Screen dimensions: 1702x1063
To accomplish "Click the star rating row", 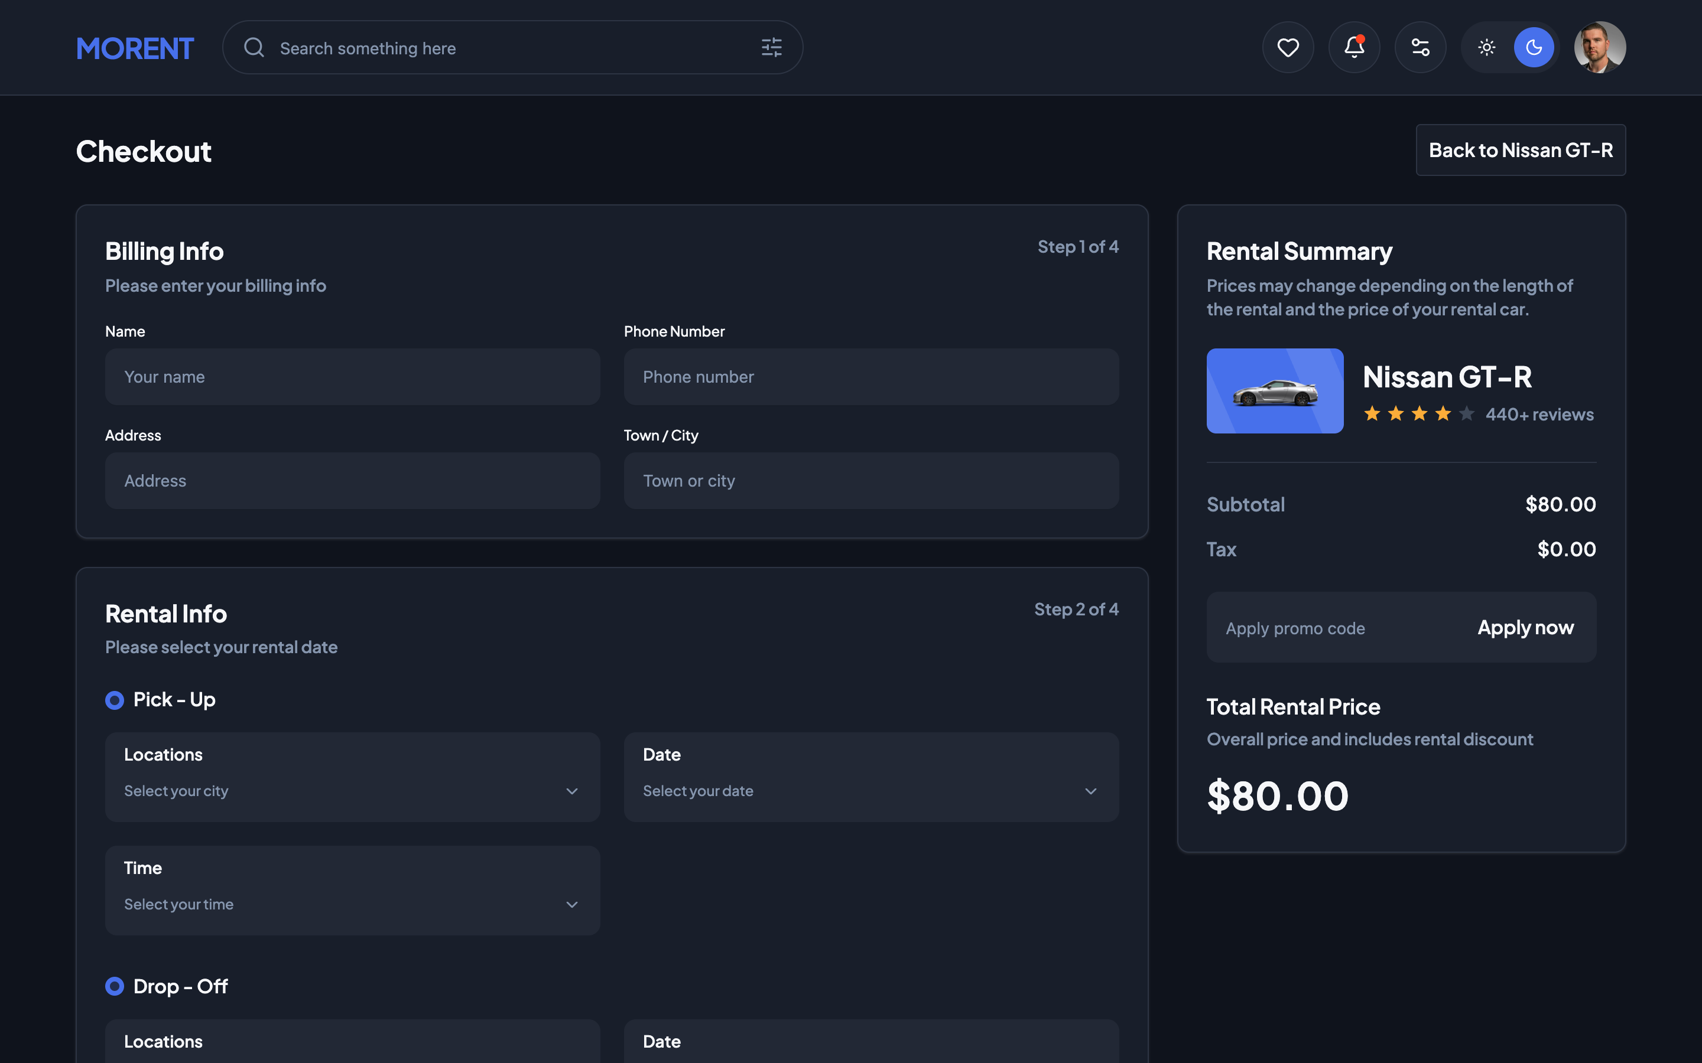I will click(1418, 413).
